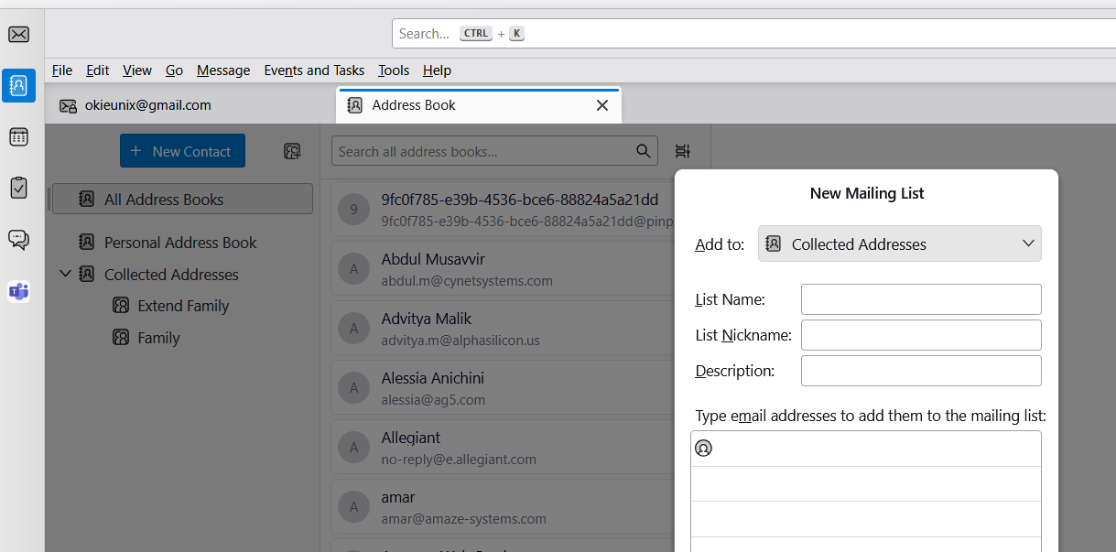The image size is (1116, 552).
Task: Open the 'Add to' address book dropdown
Action: [x=899, y=244]
